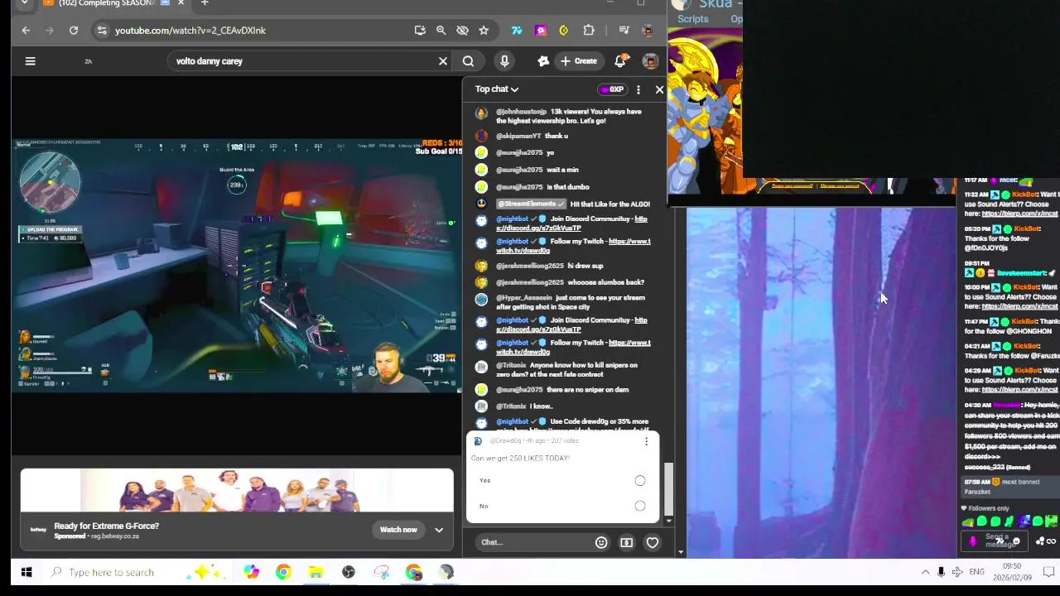Expand the Top chat dropdown

497,89
